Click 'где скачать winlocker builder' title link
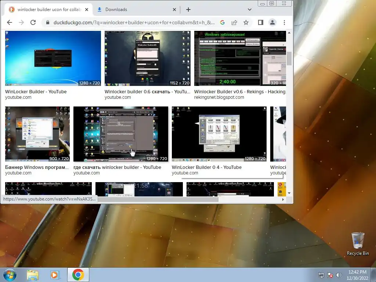Viewport: 376px width, 282px height. tap(117, 167)
